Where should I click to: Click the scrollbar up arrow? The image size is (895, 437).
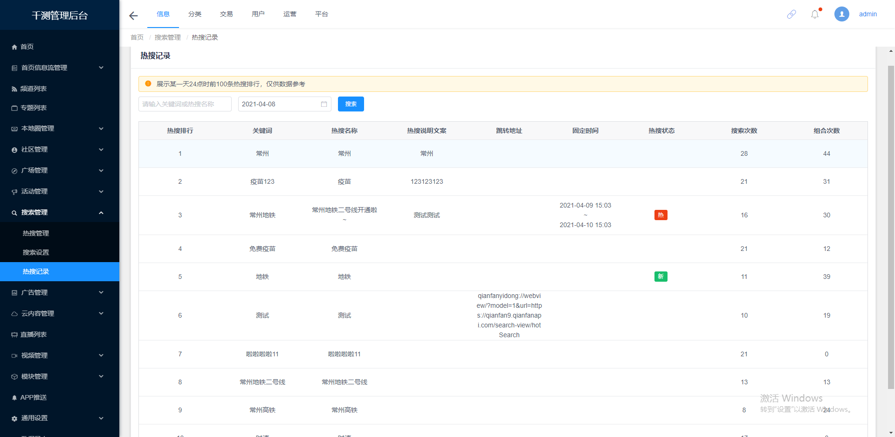coord(891,51)
